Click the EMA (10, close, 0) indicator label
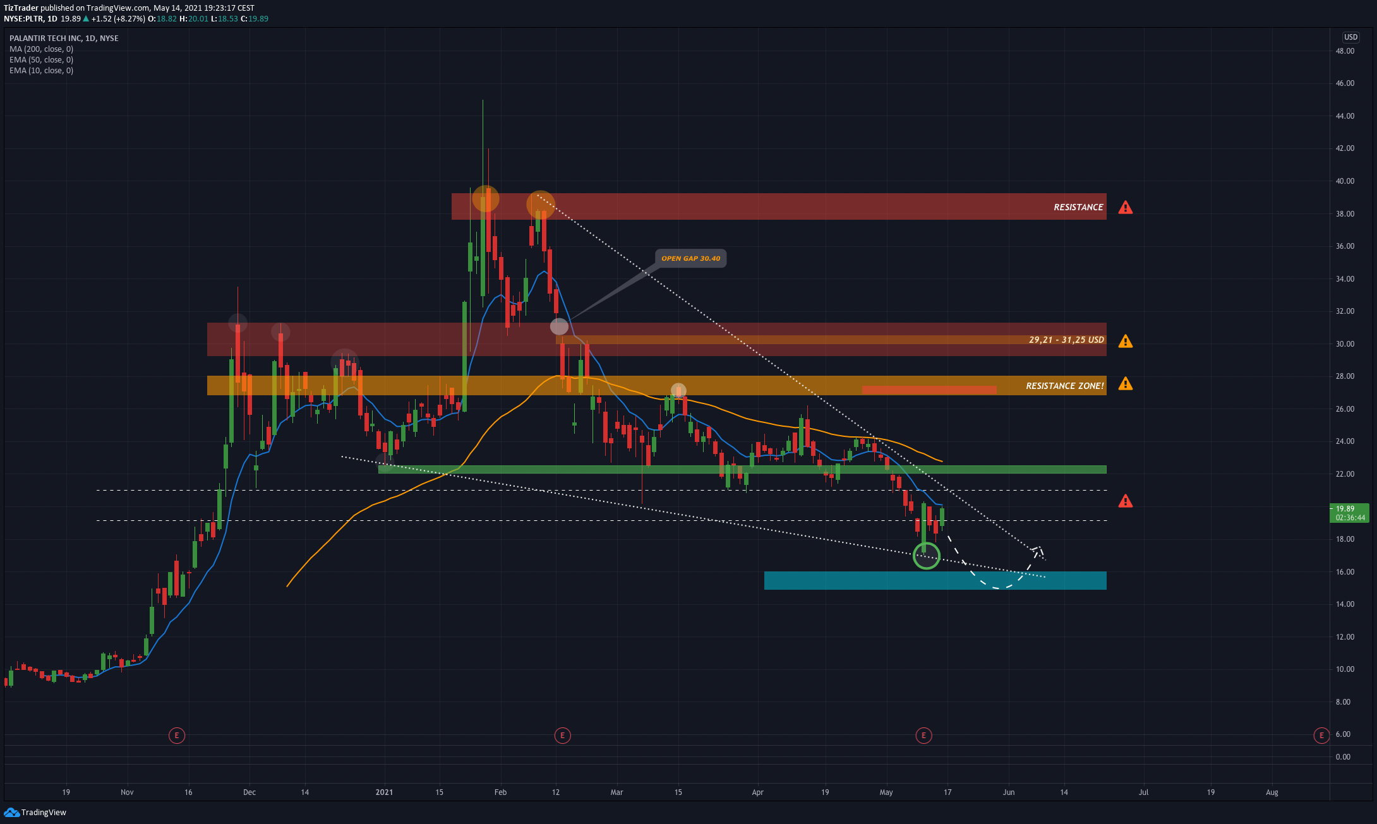This screenshot has width=1377, height=824. tap(41, 70)
